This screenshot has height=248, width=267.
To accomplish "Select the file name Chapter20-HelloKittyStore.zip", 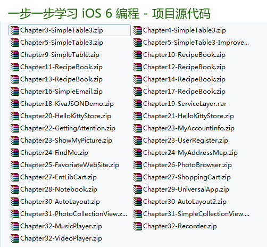I will pos(65,116).
